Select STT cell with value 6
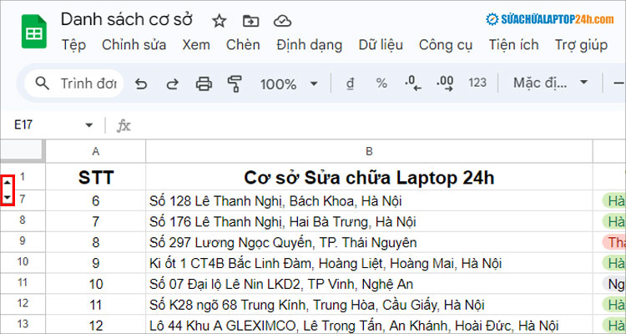The width and height of the screenshot is (626, 334). click(96, 200)
